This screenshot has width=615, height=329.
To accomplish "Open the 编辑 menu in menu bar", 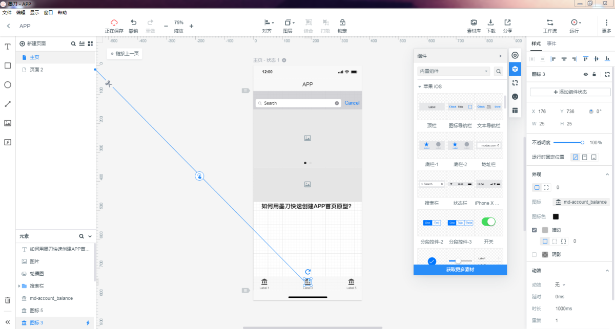I will click(20, 12).
